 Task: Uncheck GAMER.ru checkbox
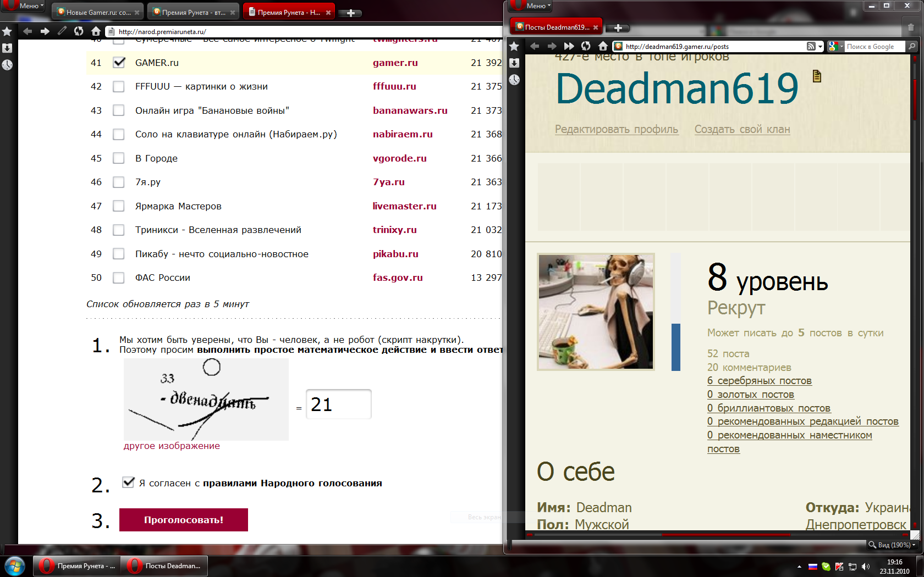119,63
